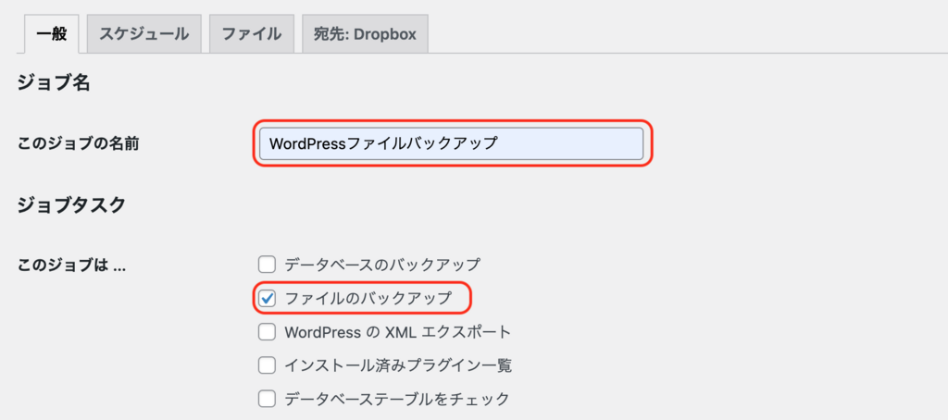This screenshot has height=420, width=948.
Task: Go to the 宛先: Dropbox tab
Action: point(365,34)
